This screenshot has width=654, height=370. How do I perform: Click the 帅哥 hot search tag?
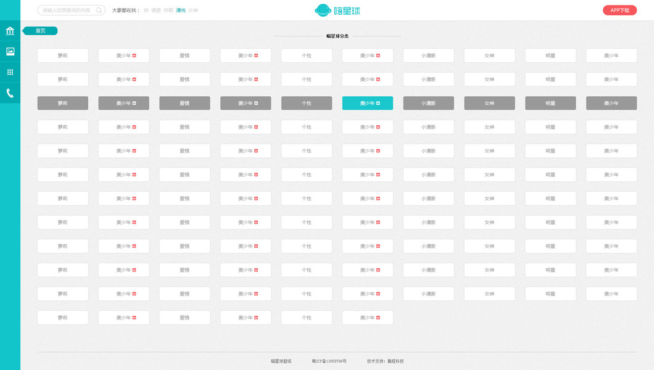(168, 10)
